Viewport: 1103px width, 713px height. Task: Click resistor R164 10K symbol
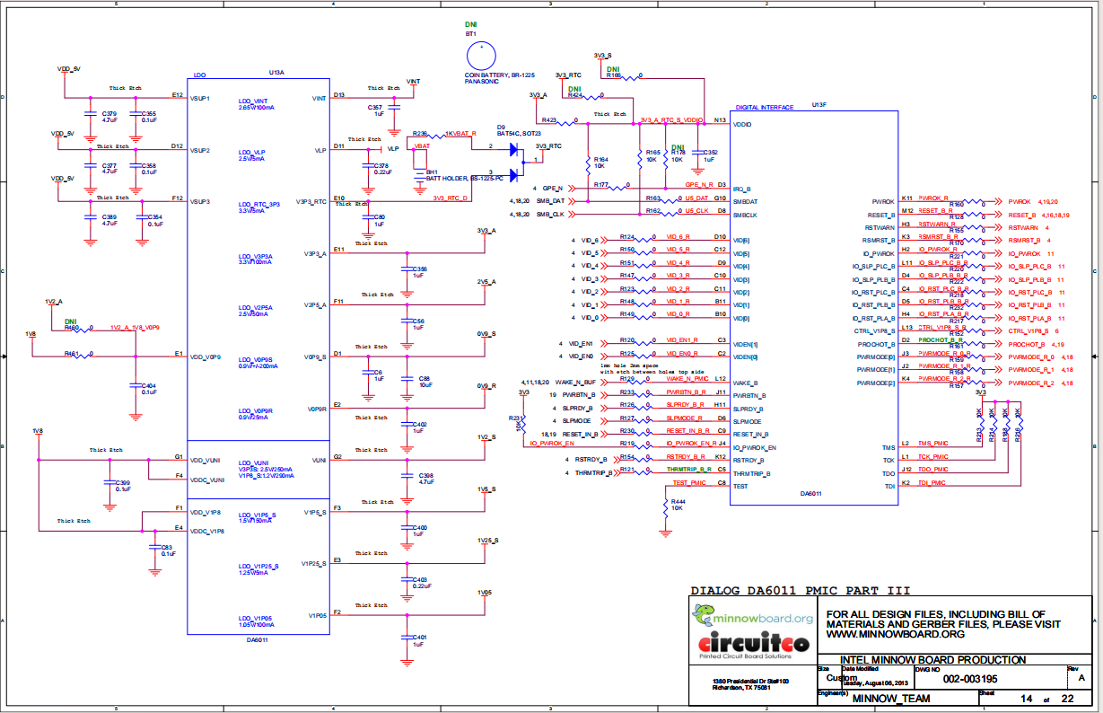[588, 163]
